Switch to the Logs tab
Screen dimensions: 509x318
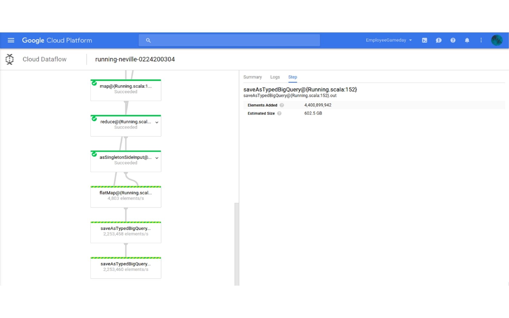tap(275, 77)
